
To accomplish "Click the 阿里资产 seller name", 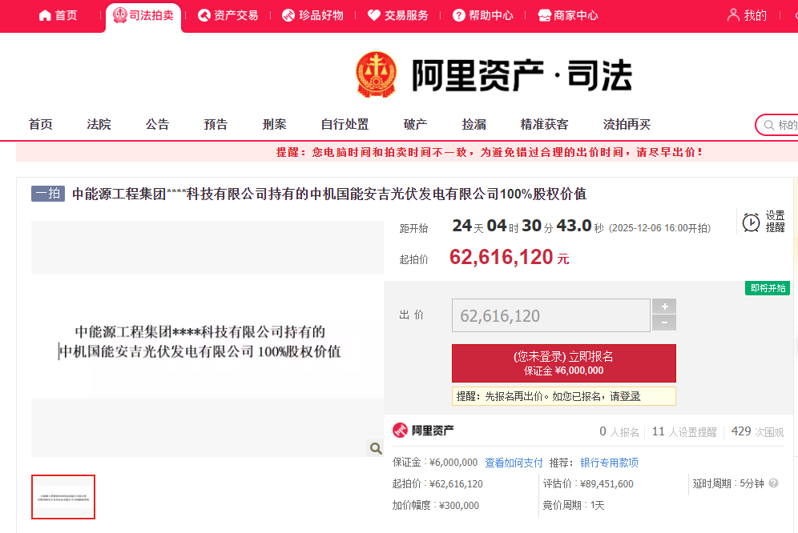I will (x=433, y=431).
